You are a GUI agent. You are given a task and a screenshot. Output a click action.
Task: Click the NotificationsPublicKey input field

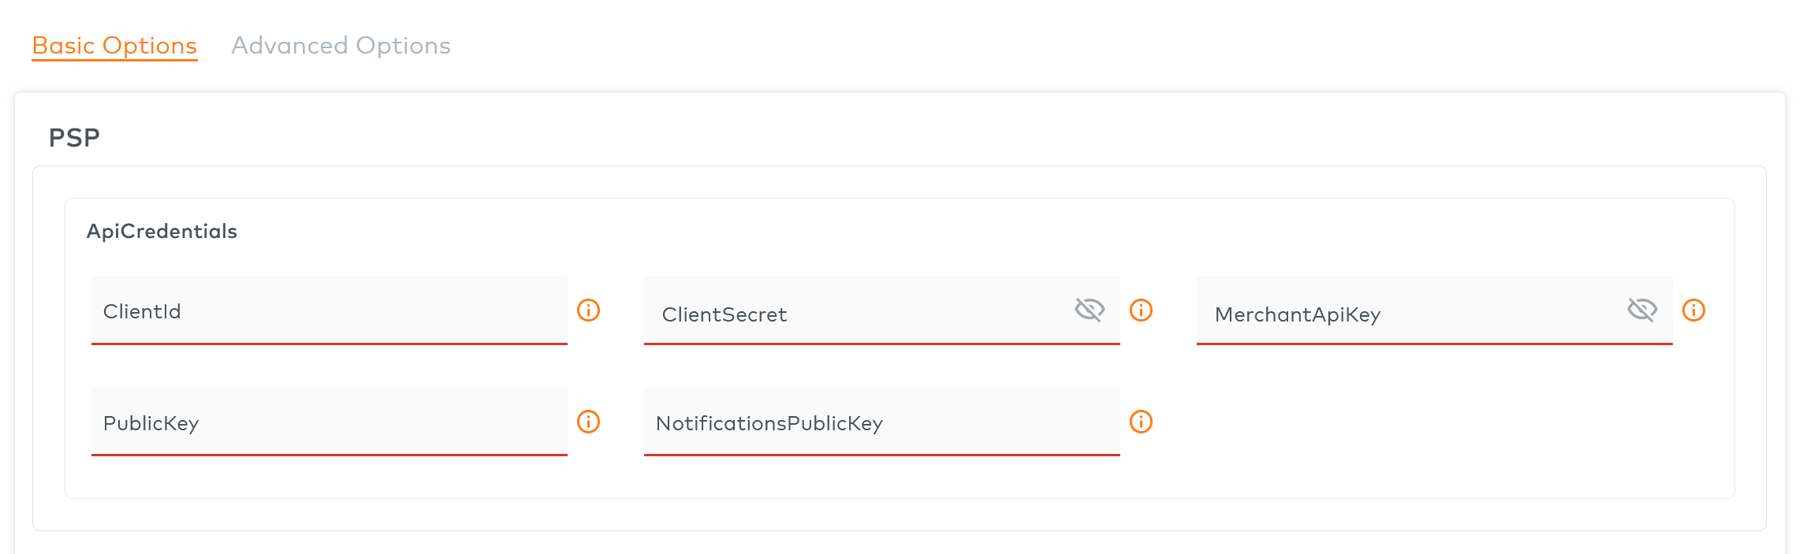coord(882,422)
